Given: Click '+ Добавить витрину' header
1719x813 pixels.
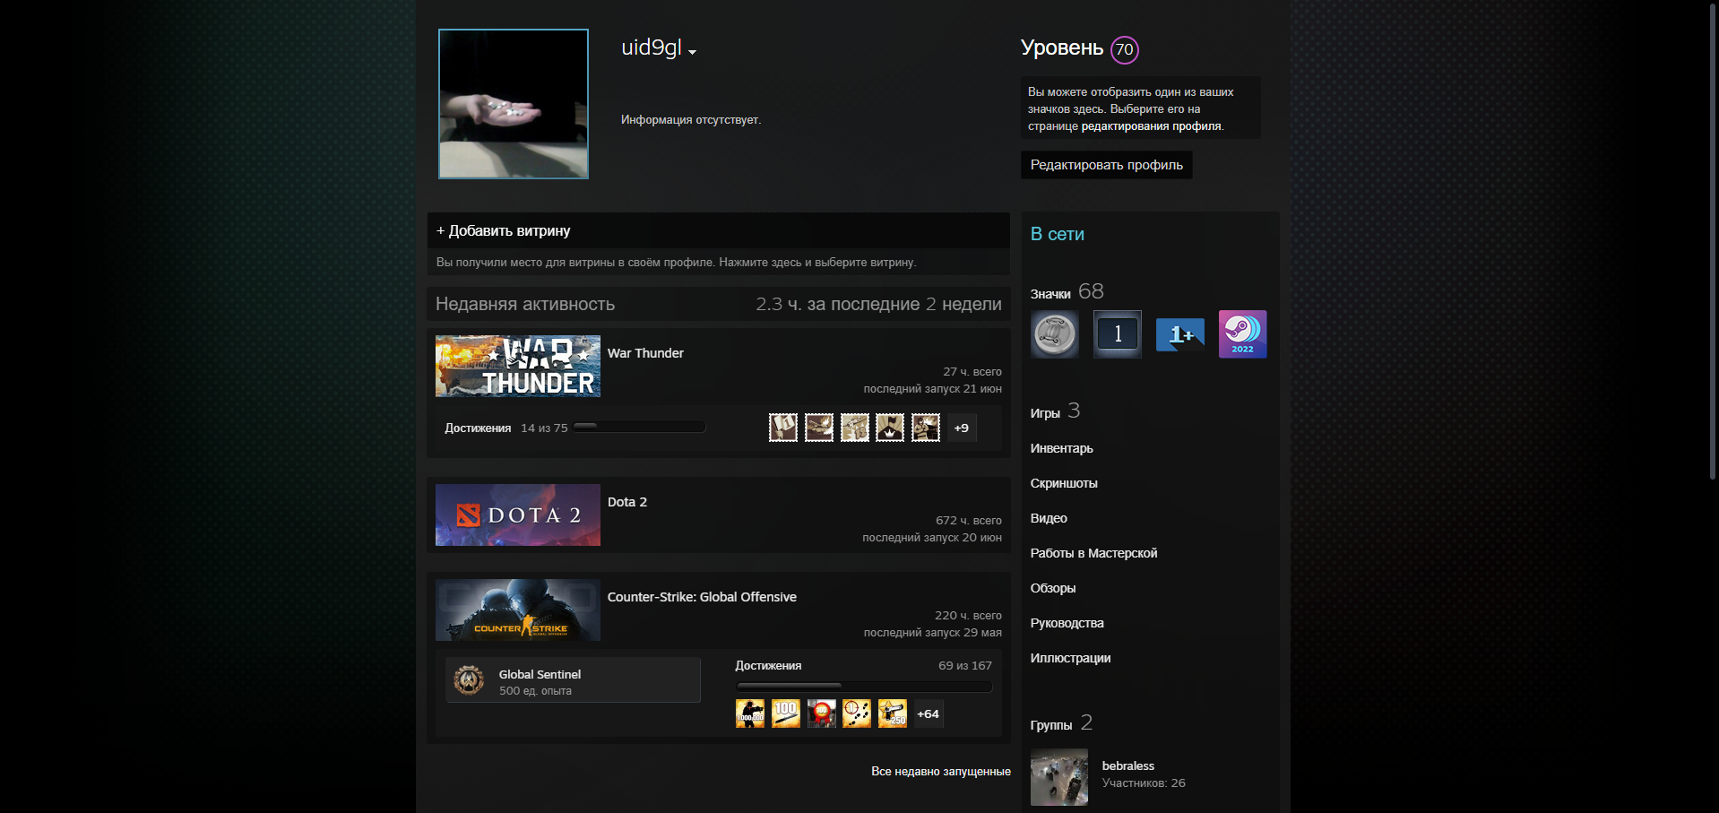Looking at the screenshot, I should pos(718,230).
